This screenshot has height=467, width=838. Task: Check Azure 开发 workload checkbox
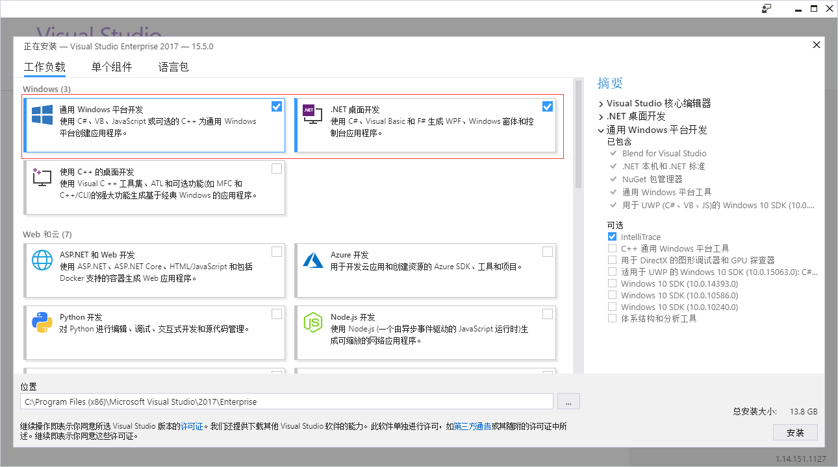(548, 252)
